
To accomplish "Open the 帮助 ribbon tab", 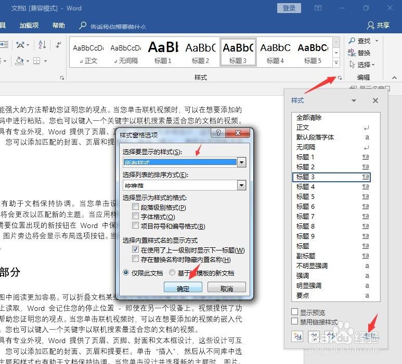I will coord(58,25).
